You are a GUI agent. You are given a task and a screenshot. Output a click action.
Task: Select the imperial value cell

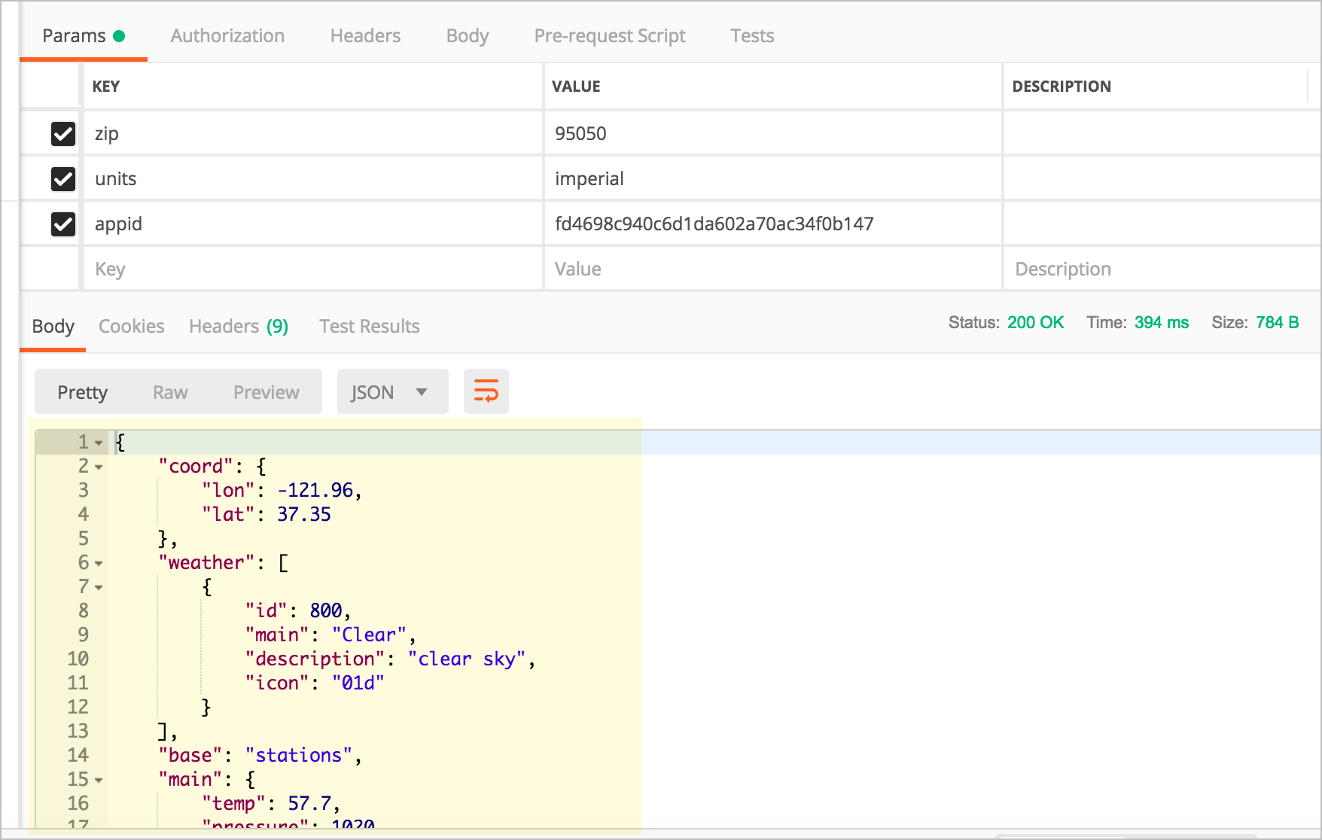(x=772, y=179)
